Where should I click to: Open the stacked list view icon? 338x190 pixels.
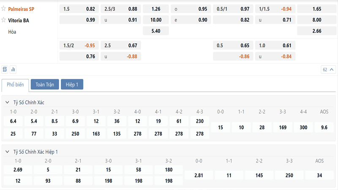[5, 69]
